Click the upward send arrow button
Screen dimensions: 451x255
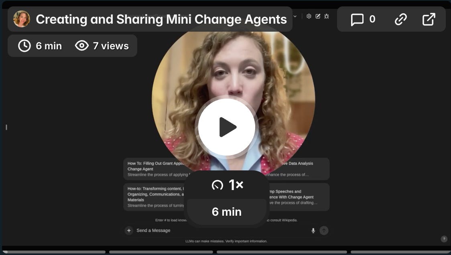(x=323, y=230)
